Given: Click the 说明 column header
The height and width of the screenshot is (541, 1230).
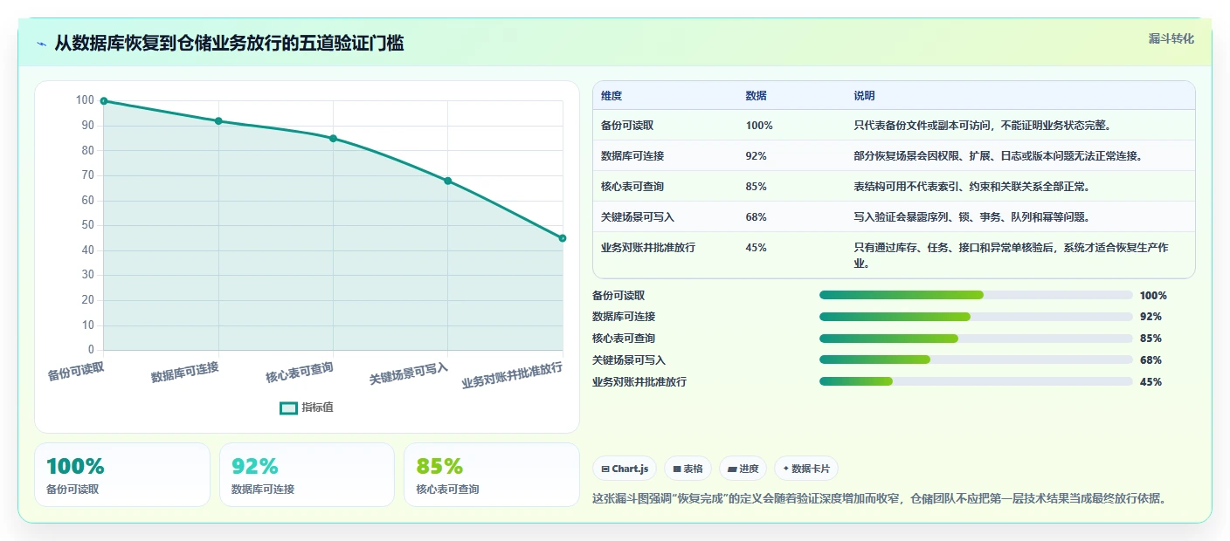Looking at the screenshot, I should (x=864, y=96).
